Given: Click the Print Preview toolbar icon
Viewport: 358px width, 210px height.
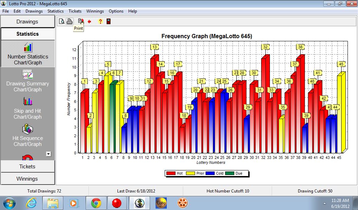Looking at the screenshot, I should (61, 21).
